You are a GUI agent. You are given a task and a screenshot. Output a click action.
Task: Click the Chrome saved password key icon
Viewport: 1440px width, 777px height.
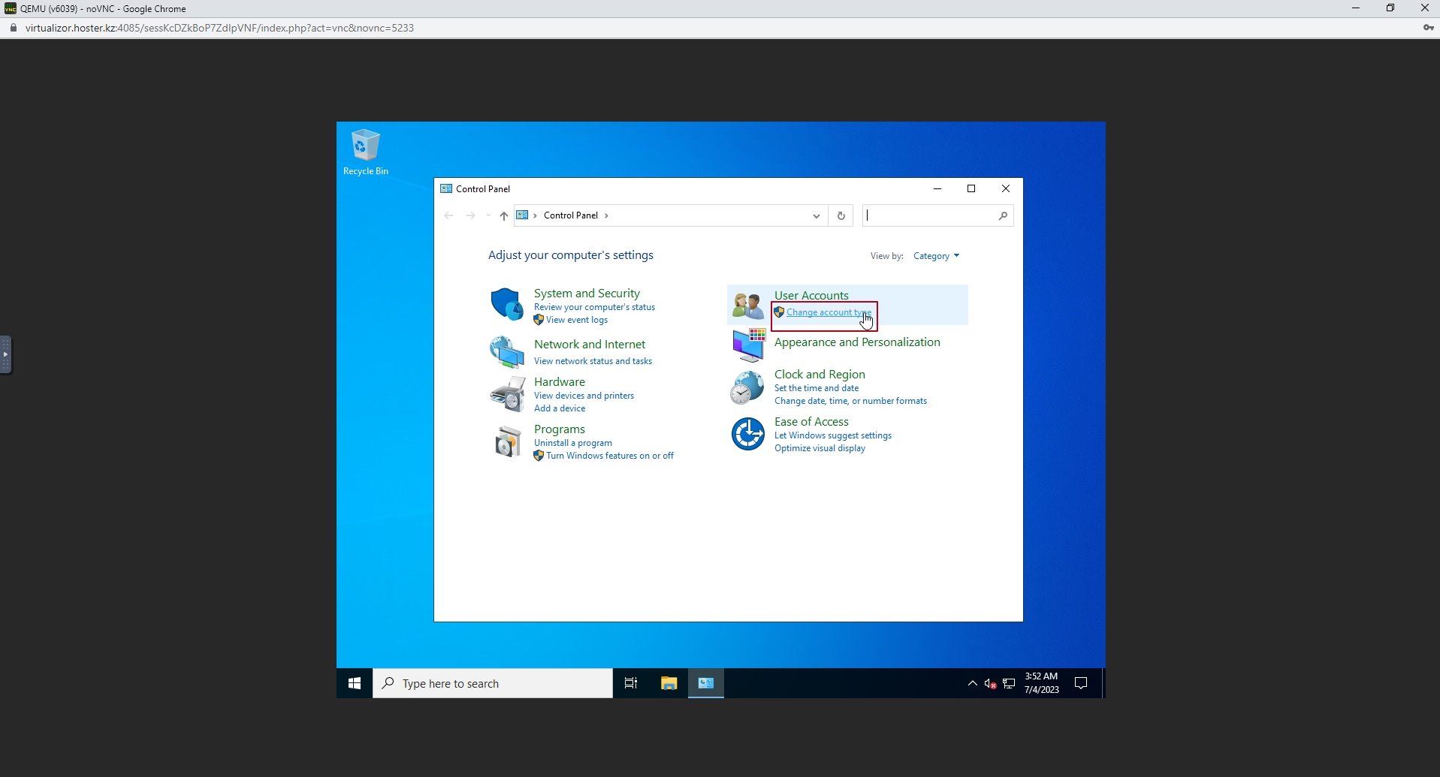coord(1427,28)
